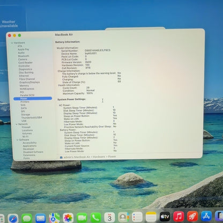Image resolution: width=223 pixels, height=223 pixels.
Task: Select Controller in the sidebar
Action: 24,66
